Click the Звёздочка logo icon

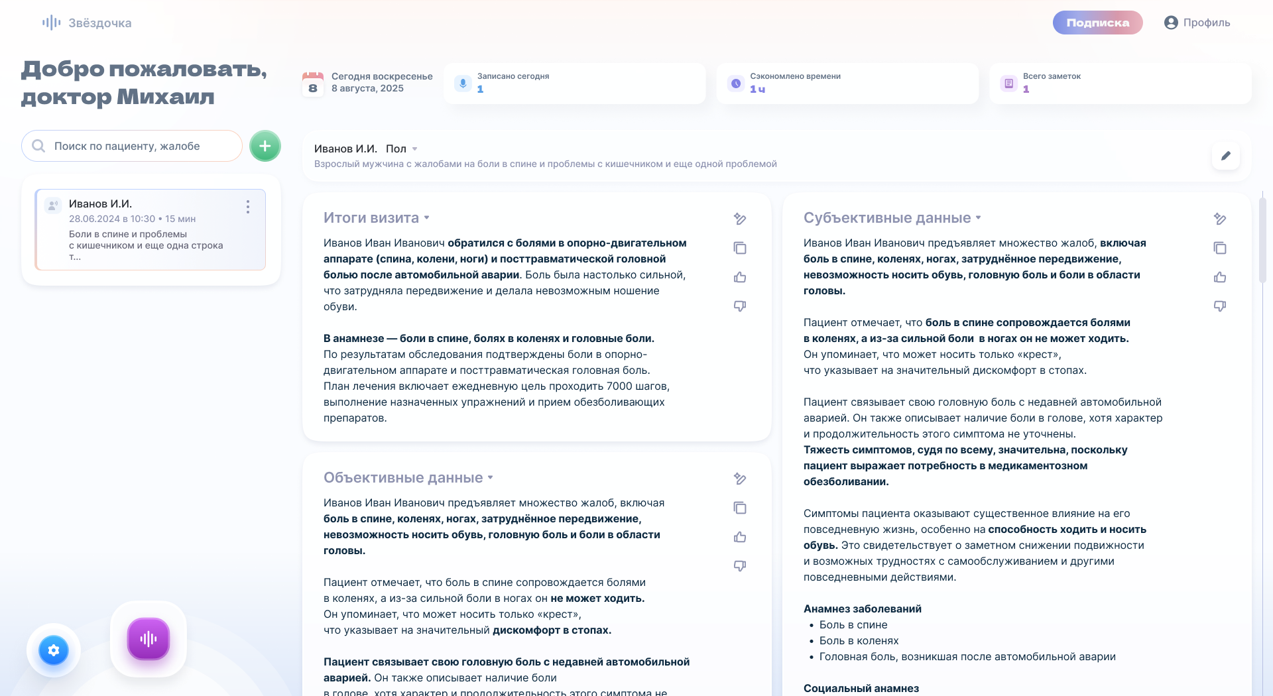[52, 23]
